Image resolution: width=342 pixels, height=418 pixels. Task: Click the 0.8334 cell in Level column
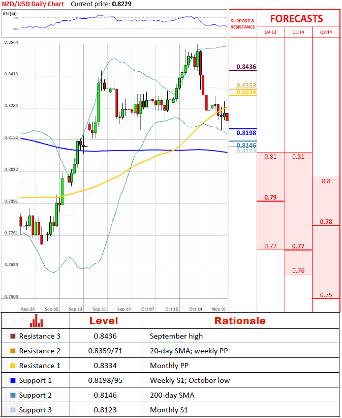(105, 366)
